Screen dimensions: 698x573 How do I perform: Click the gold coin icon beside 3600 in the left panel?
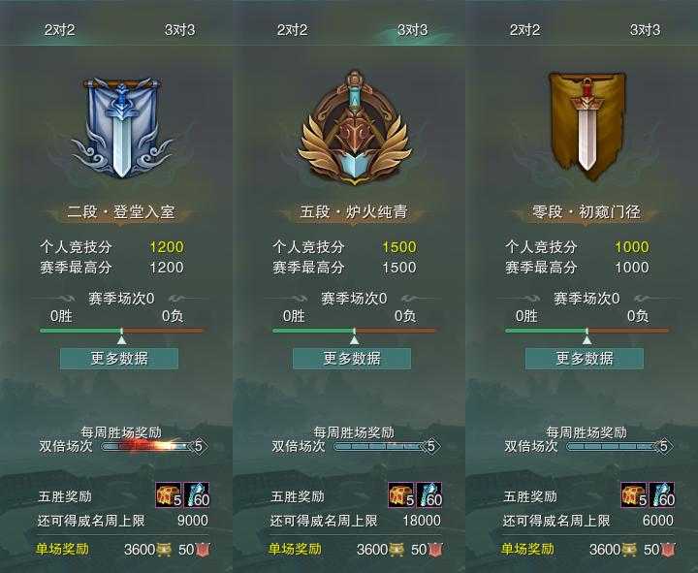coord(164,550)
